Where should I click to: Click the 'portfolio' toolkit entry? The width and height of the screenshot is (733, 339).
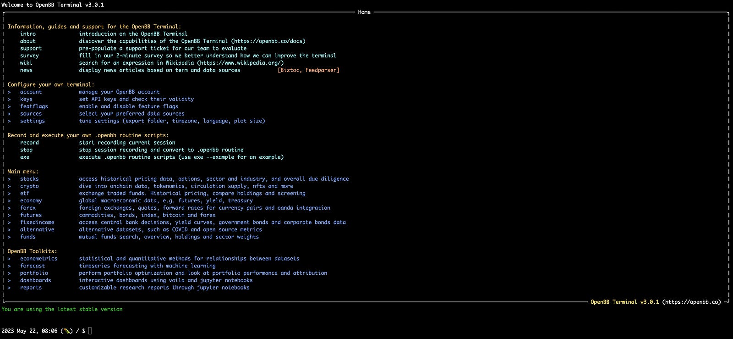pyautogui.click(x=34, y=273)
